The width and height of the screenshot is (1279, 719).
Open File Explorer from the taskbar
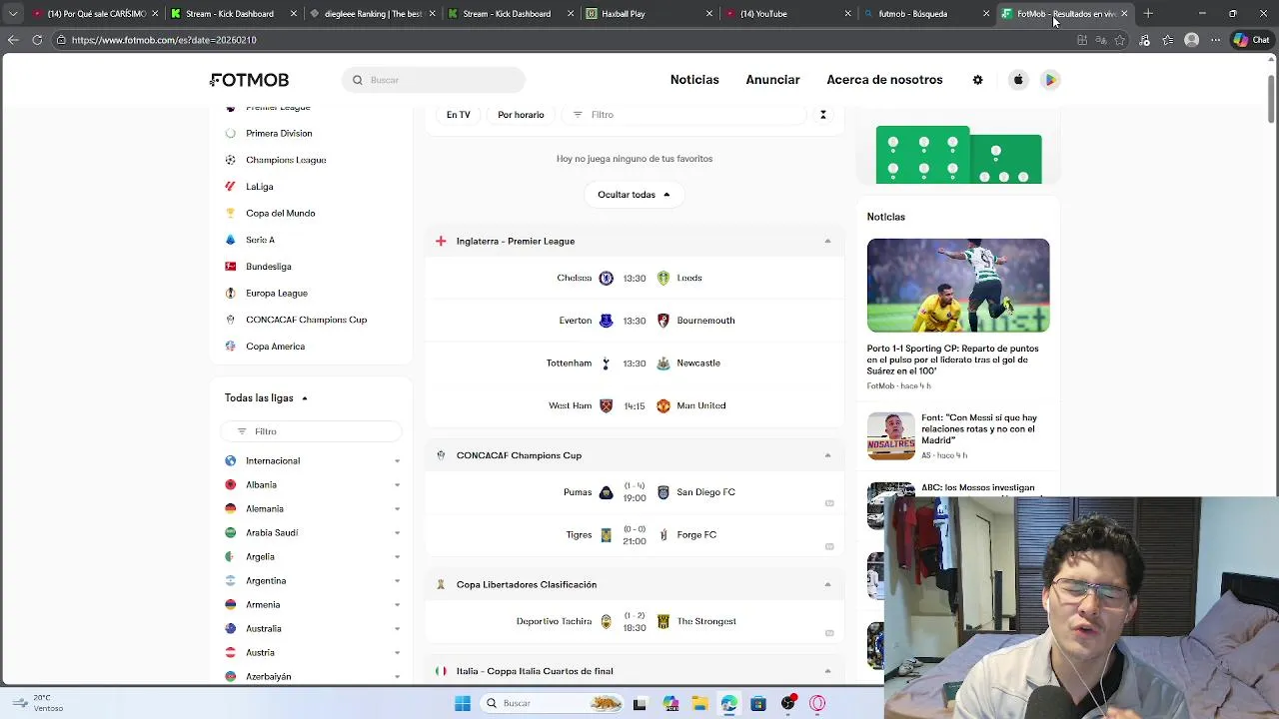(x=699, y=703)
